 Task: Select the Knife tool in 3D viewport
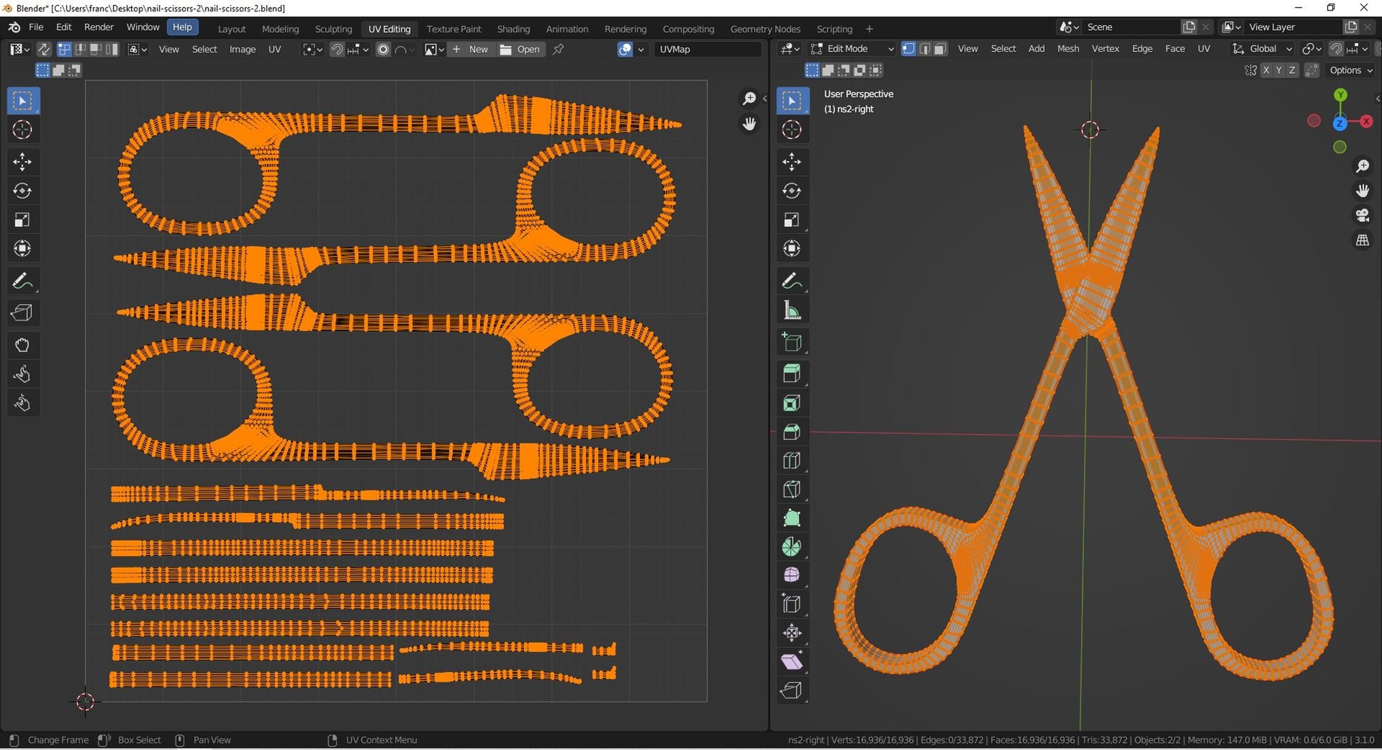tap(792, 489)
